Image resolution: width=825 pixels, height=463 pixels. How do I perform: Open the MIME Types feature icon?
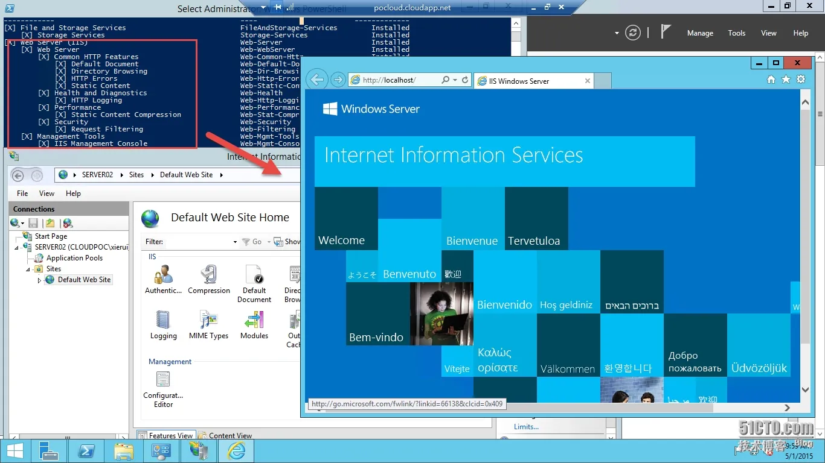209,325
